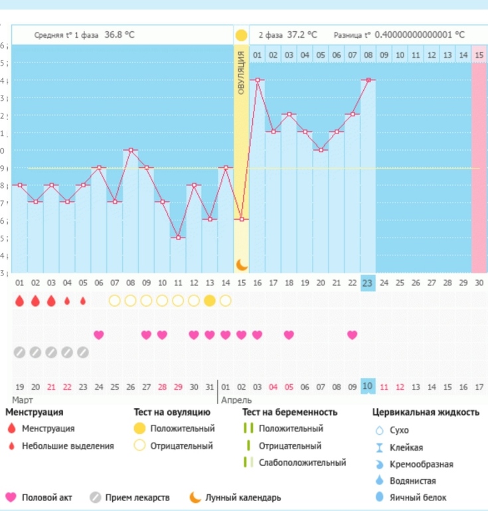Click the 'Прием лекарств' legend entry
This screenshot has height=511, width=488.
coord(129,497)
